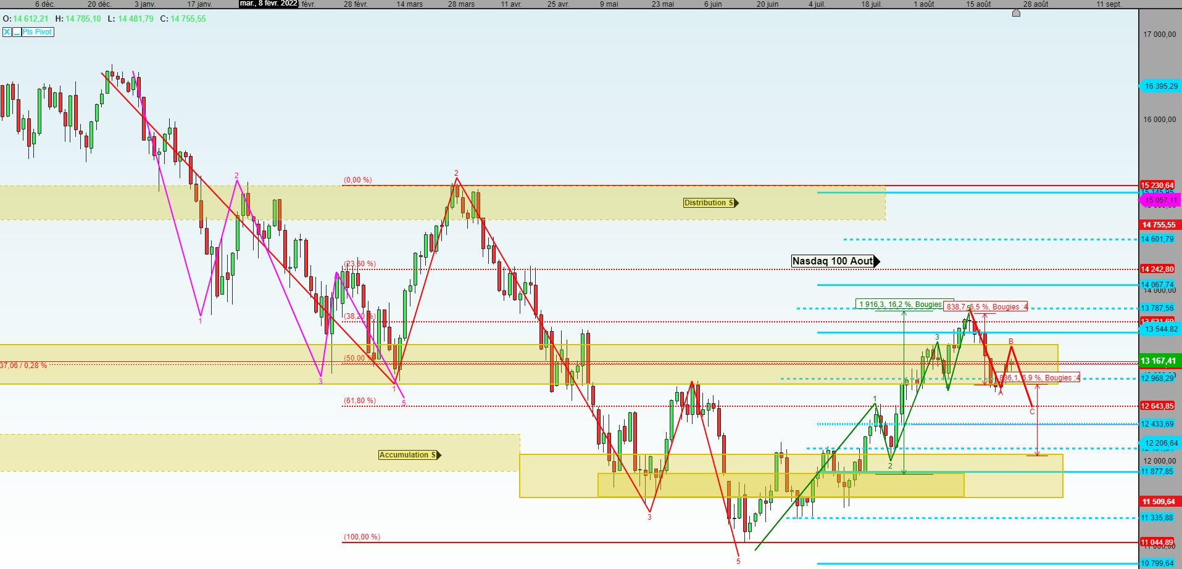Select the Fibonacci (0,00 %) level label
The height and width of the screenshot is (569, 1182).
click(358, 180)
